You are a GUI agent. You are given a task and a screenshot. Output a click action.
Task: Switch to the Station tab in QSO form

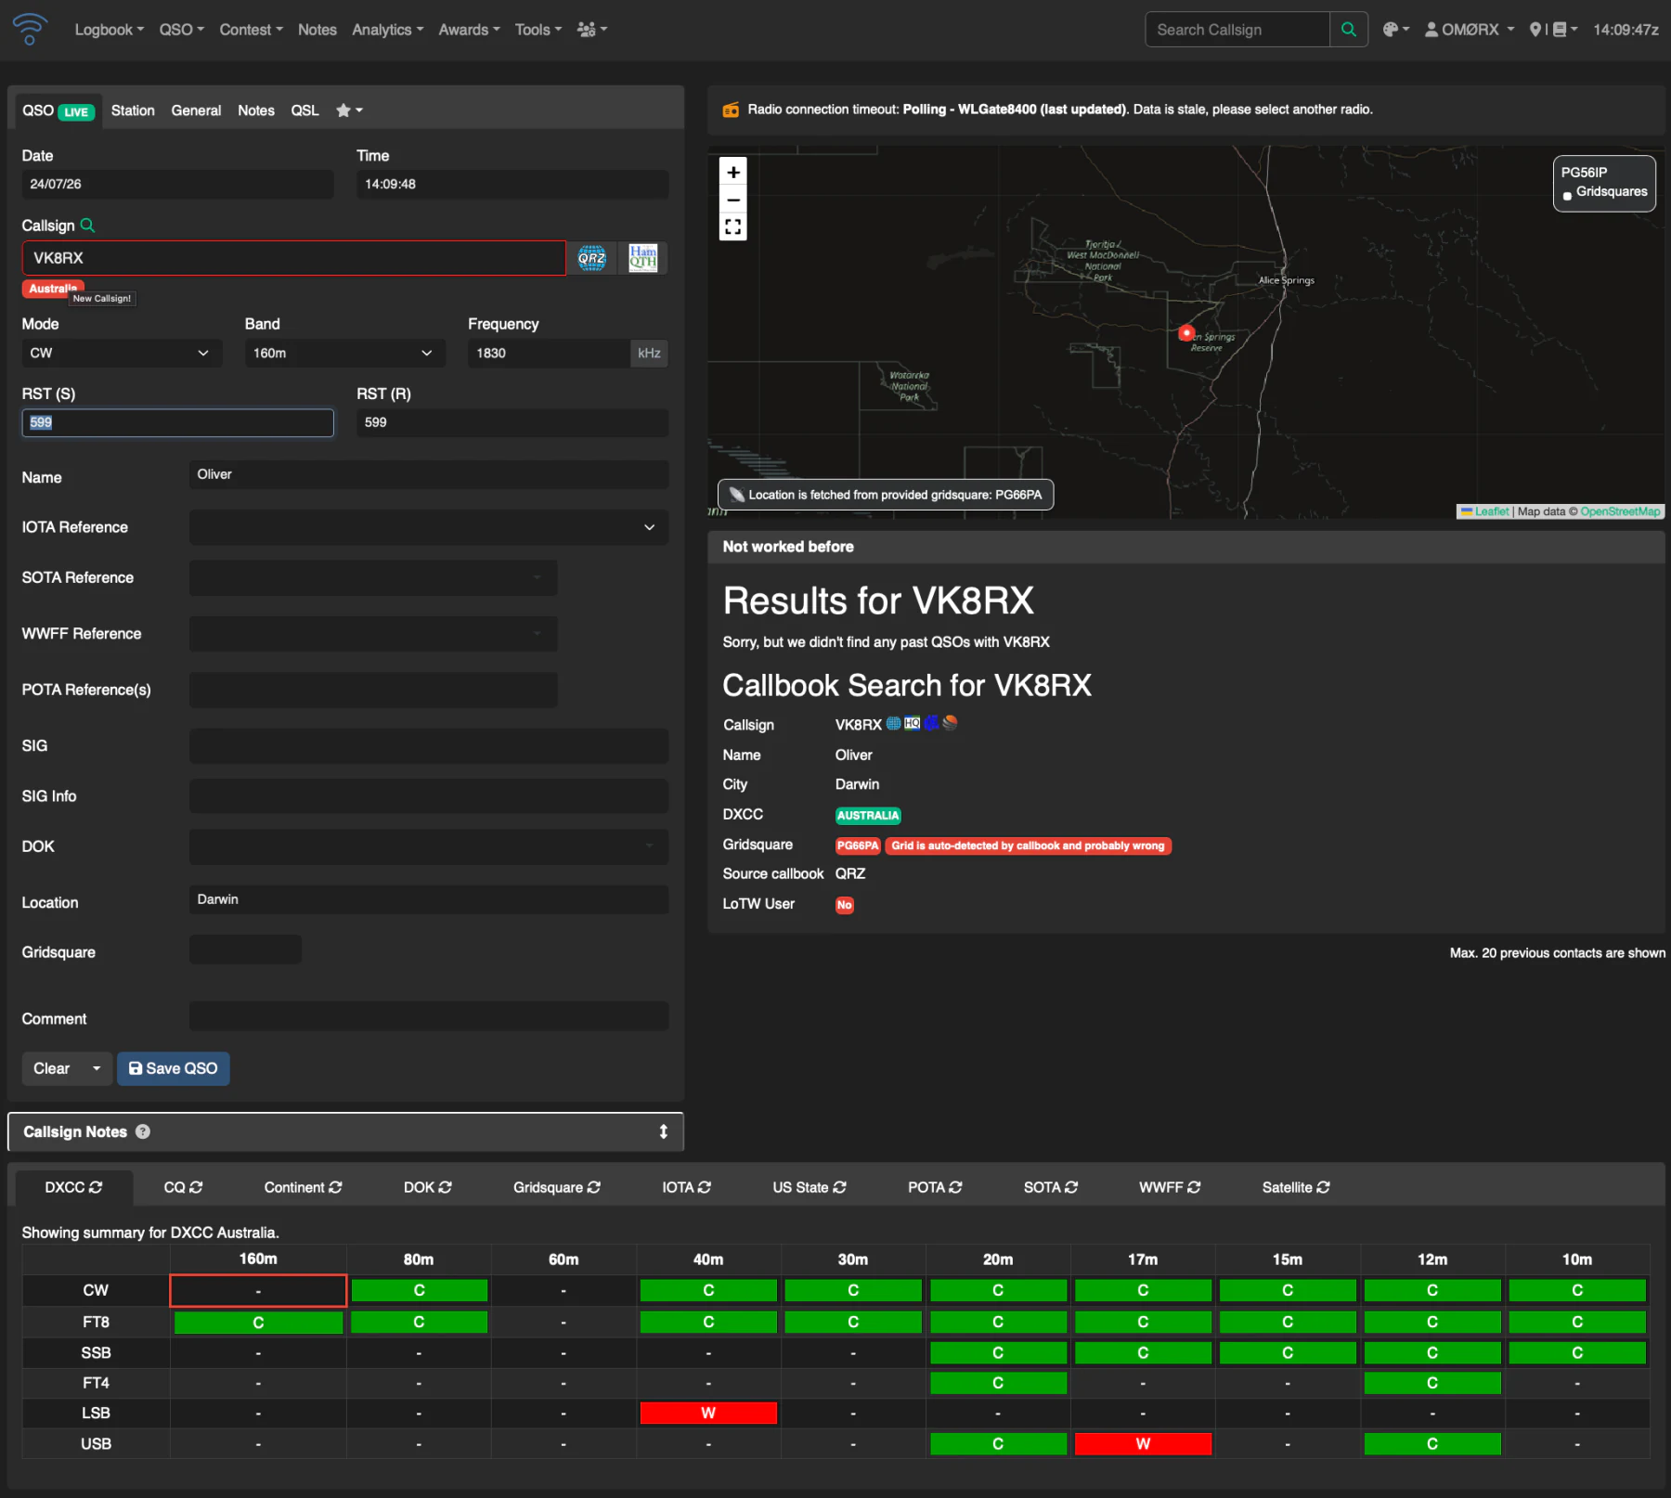(133, 110)
